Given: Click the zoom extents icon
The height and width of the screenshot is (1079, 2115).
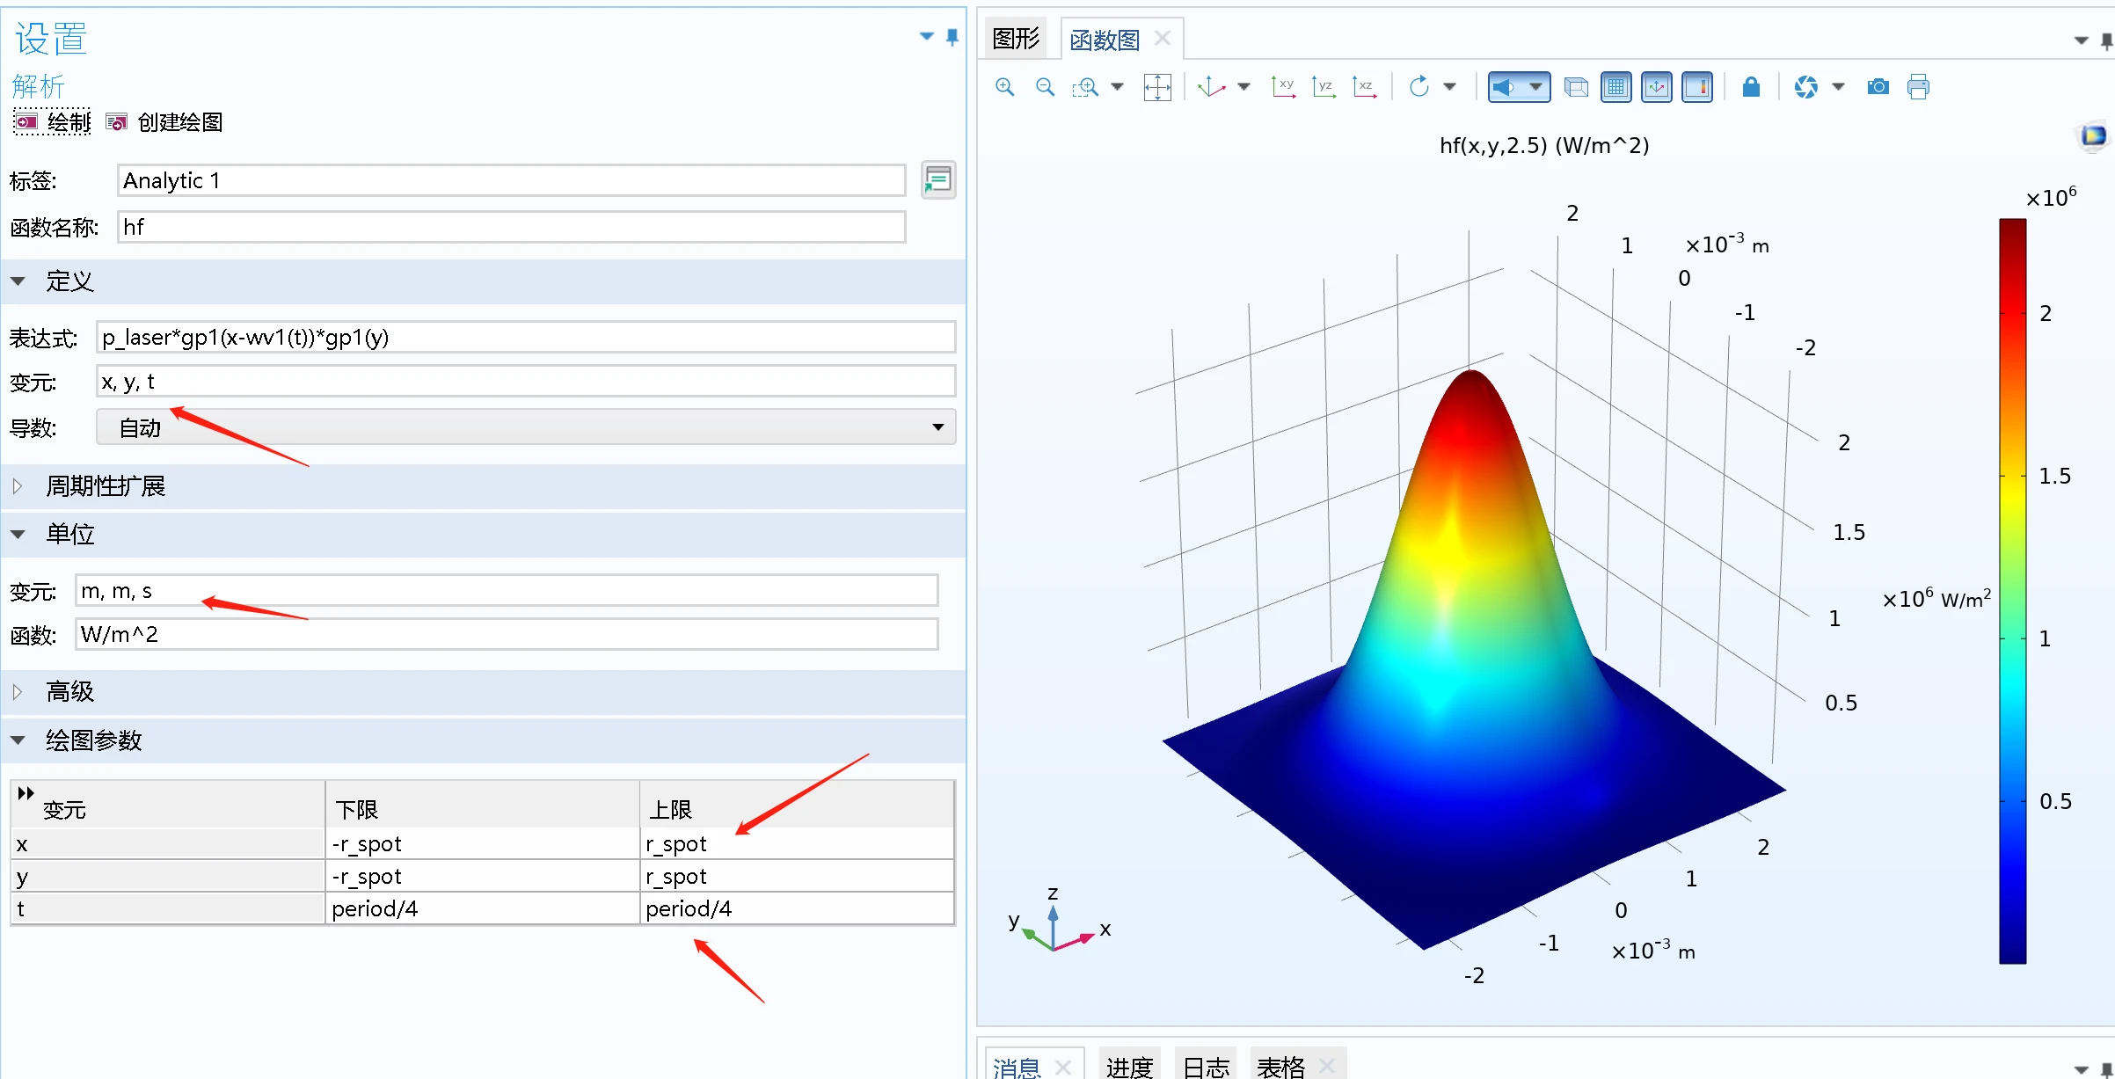Looking at the screenshot, I should pyautogui.click(x=1157, y=87).
